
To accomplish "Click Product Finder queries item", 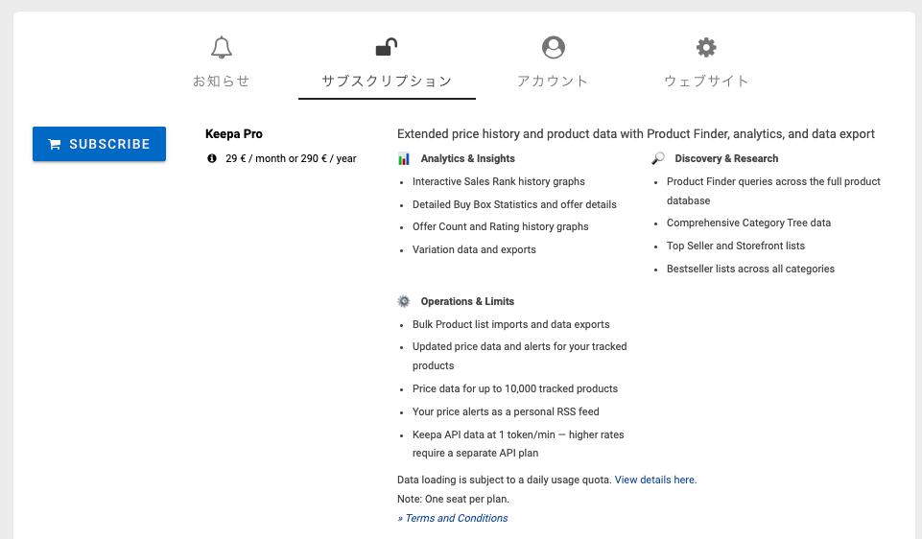I will (x=774, y=191).
